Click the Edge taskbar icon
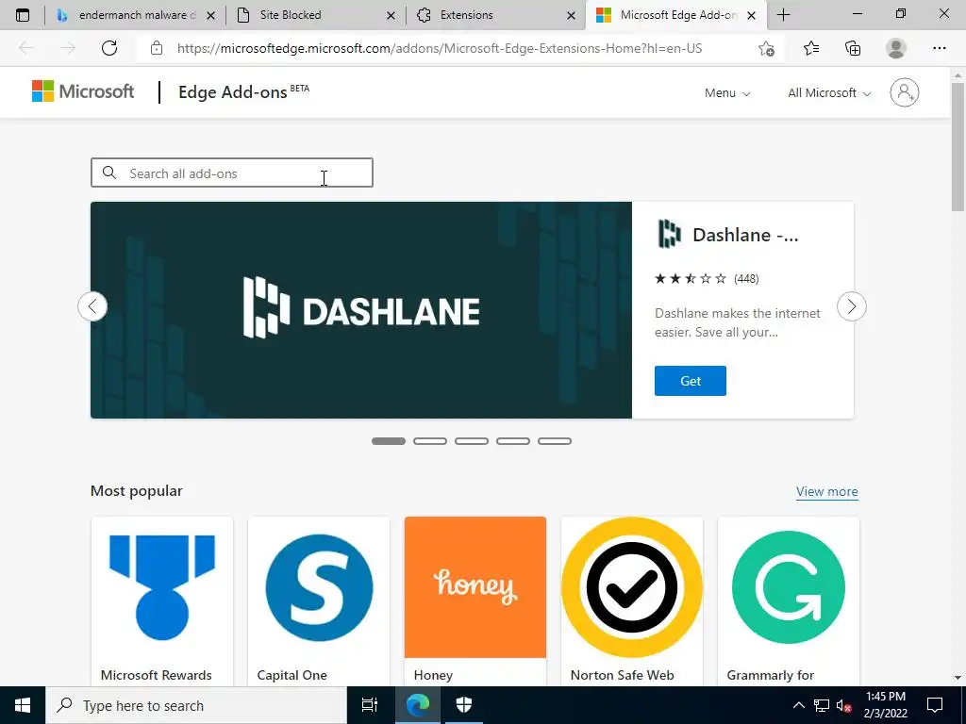 click(x=418, y=705)
